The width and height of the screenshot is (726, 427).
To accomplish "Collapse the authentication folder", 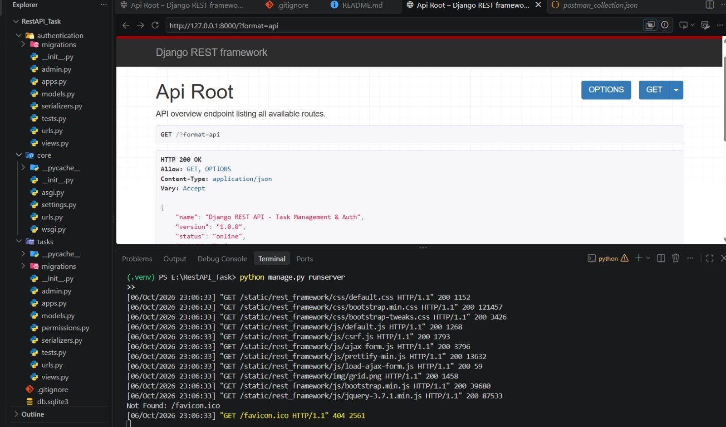I will [19, 35].
